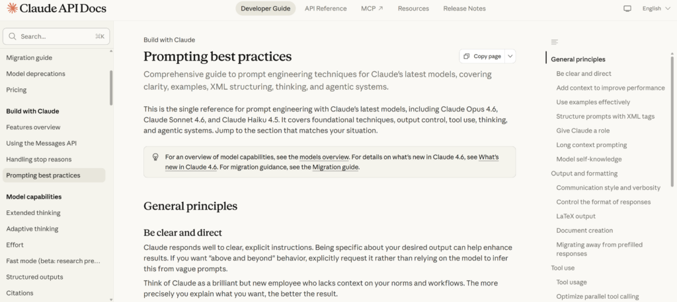The image size is (677, 302).
Task: Click the Be clear and direct subheading
Action: pyautogui.click(x=182, y=233)
